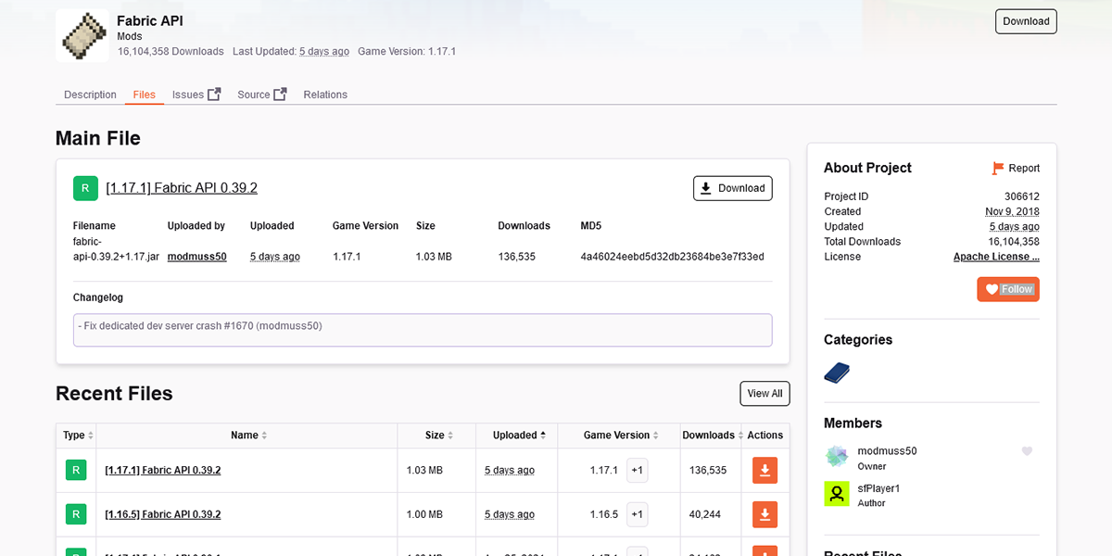This screenshot has height=556, width=1112.
Task: Sort the table by Uploaded column
Action: 517,436
